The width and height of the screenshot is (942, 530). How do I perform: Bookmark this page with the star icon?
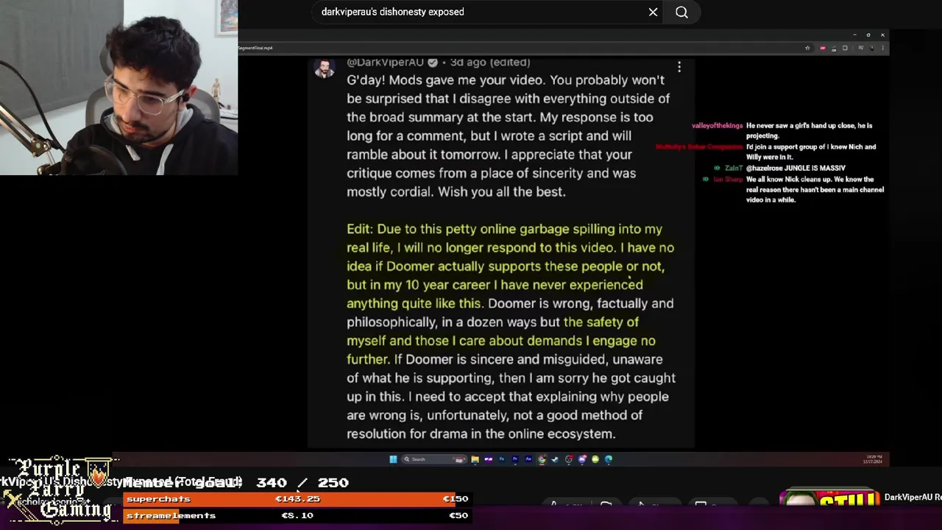coord(807,48)
